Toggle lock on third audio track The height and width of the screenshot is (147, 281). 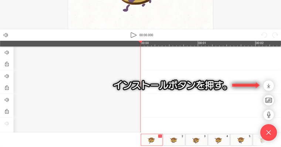7,111
